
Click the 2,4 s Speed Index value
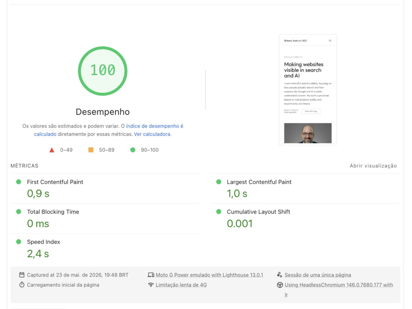(38, 254)
